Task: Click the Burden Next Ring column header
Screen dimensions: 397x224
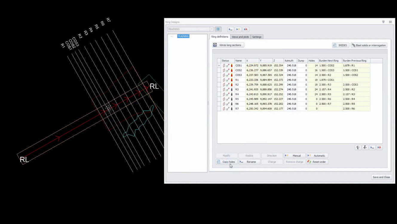Action: [x=330, y=61]
